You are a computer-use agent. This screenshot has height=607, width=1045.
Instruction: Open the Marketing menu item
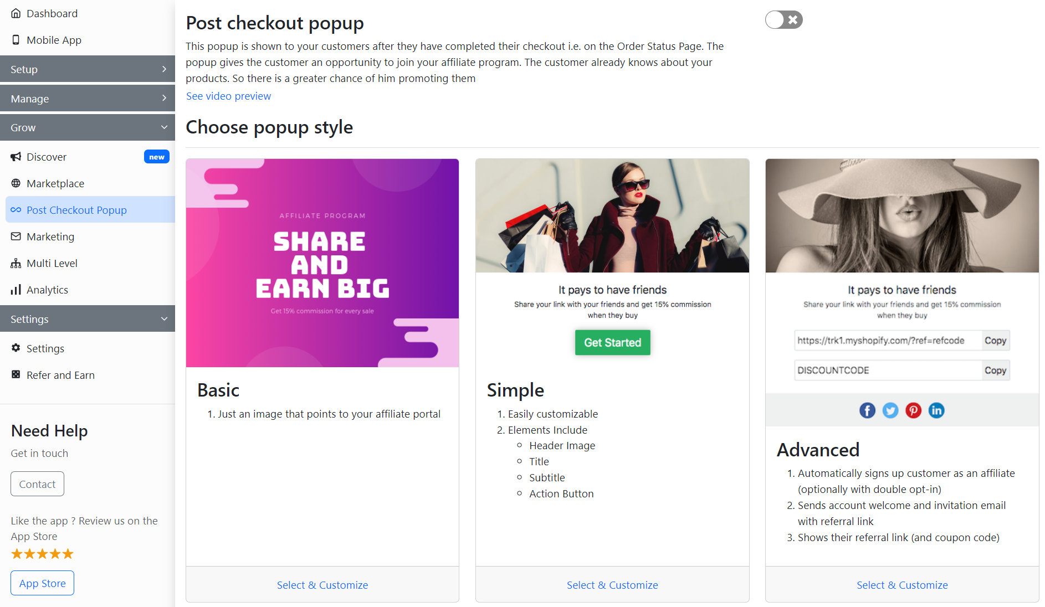click(x=50, y=236)
